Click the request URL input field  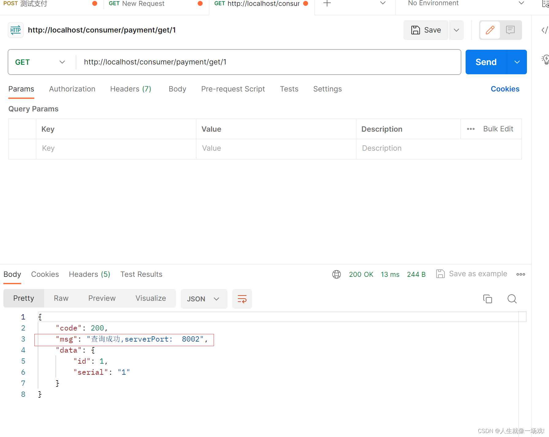point(268,62)
